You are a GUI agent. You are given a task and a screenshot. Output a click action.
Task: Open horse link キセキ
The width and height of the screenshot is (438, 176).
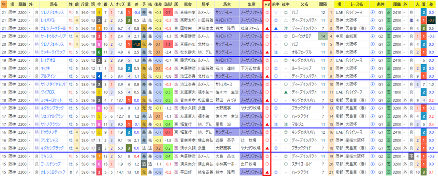45,68
